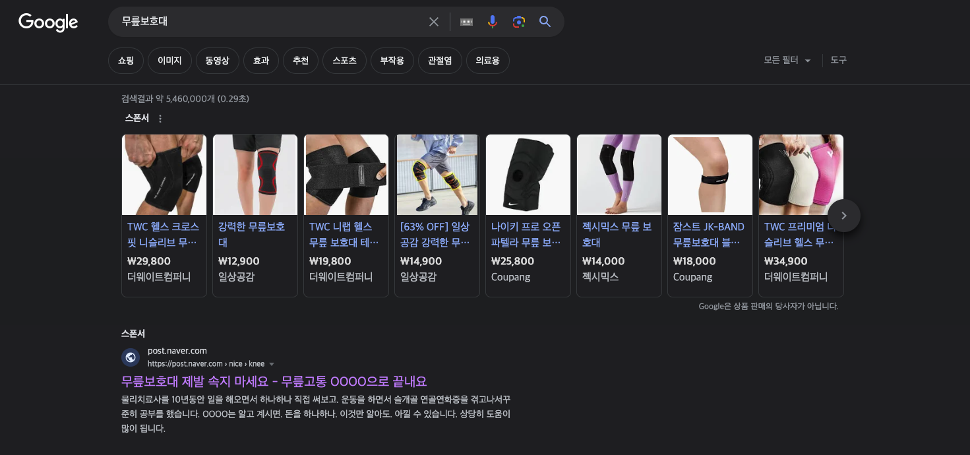The width and height of the screenshot is (970, 455).
Task: Select the 쇼핑 filter chip
Action: (x=126, y=61)
